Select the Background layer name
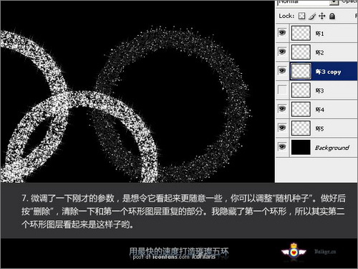This screenshot has width=358, height=269. click(332, 148)
